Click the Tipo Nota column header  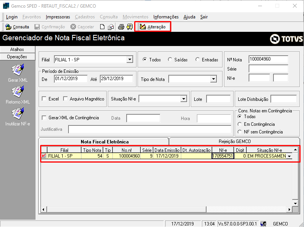tap(92, 150)
